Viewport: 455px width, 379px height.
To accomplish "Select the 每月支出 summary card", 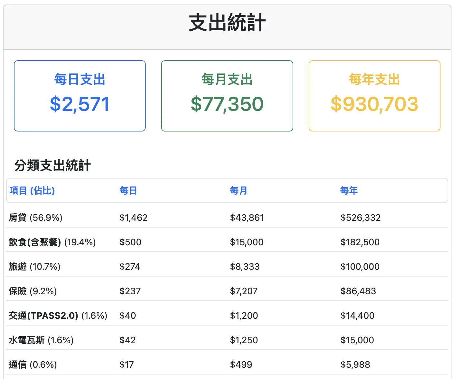I will pos(227,95).
